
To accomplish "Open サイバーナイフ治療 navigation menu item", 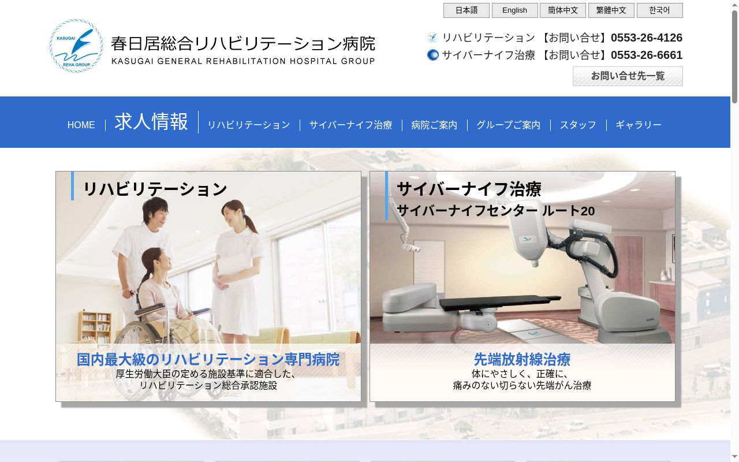I will tap(350, 125).
